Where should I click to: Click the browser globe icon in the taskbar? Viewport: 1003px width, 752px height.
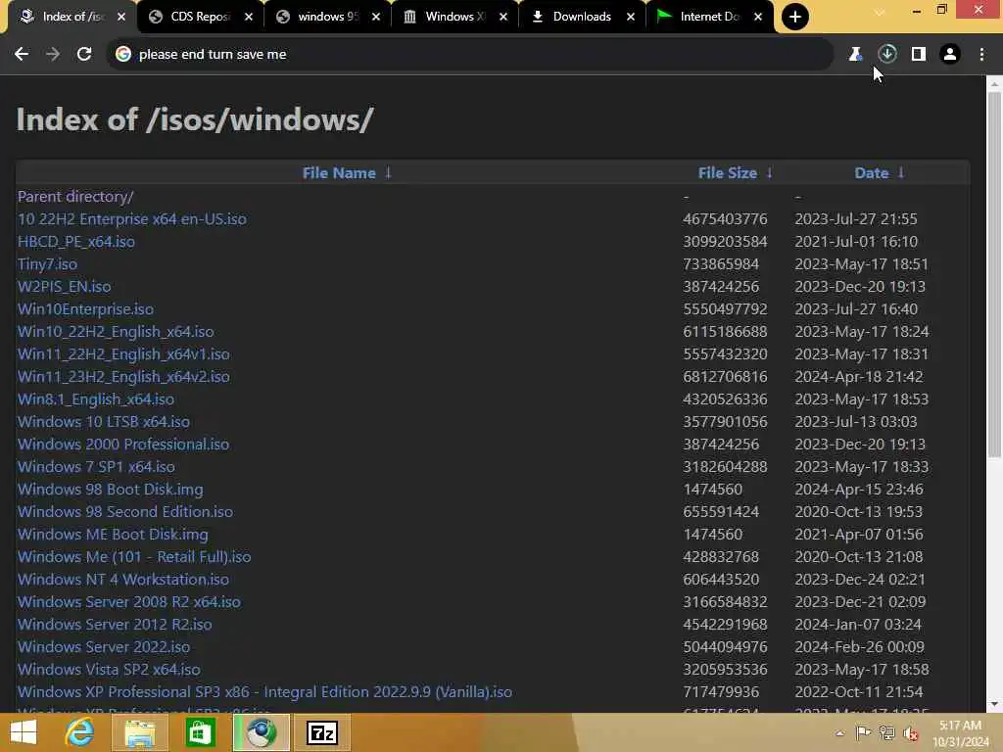point(262,732)
